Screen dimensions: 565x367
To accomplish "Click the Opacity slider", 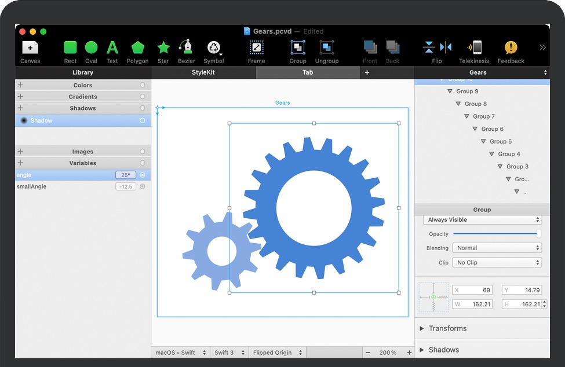I will (x=496, y=234).
